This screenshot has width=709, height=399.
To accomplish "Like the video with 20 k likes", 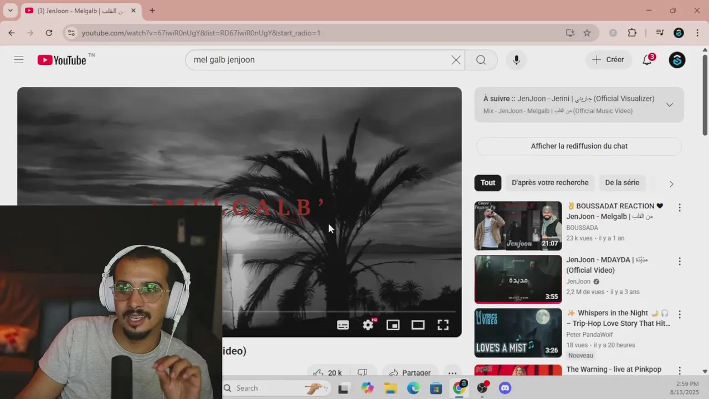I will click(327, 372).
